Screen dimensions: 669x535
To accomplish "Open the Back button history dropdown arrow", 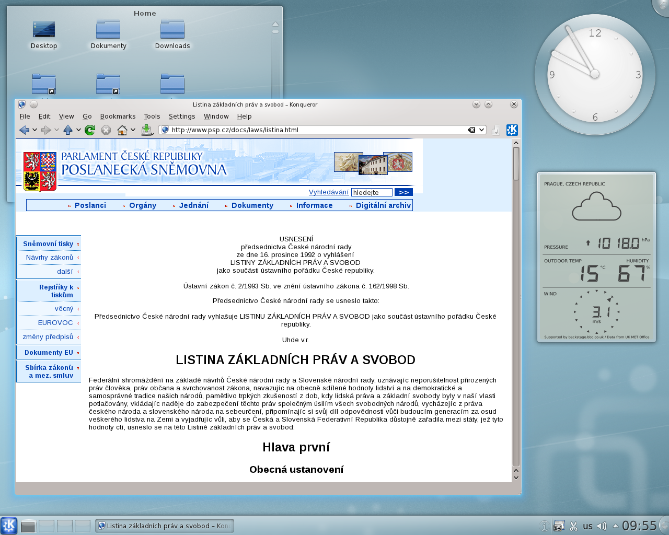I will point(34,130).
